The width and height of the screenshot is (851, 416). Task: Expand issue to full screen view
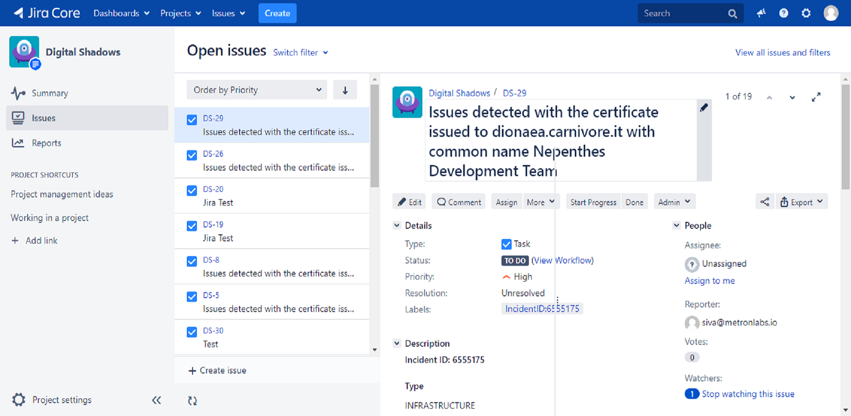tap(816, 97)
